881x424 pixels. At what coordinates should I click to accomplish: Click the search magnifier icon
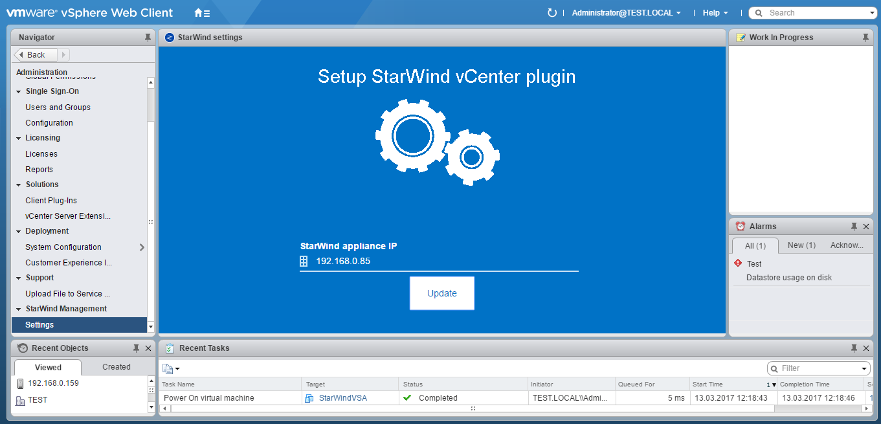pos(758,13)
